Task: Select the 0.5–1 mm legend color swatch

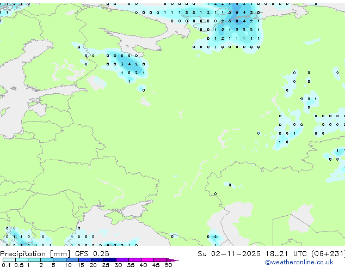Action: point(22,260)
